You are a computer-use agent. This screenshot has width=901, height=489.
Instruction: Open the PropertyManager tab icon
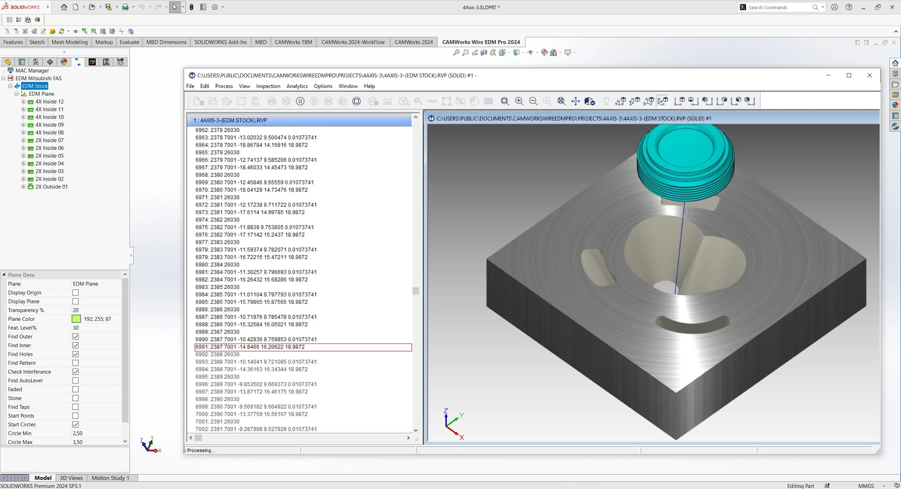22,62
